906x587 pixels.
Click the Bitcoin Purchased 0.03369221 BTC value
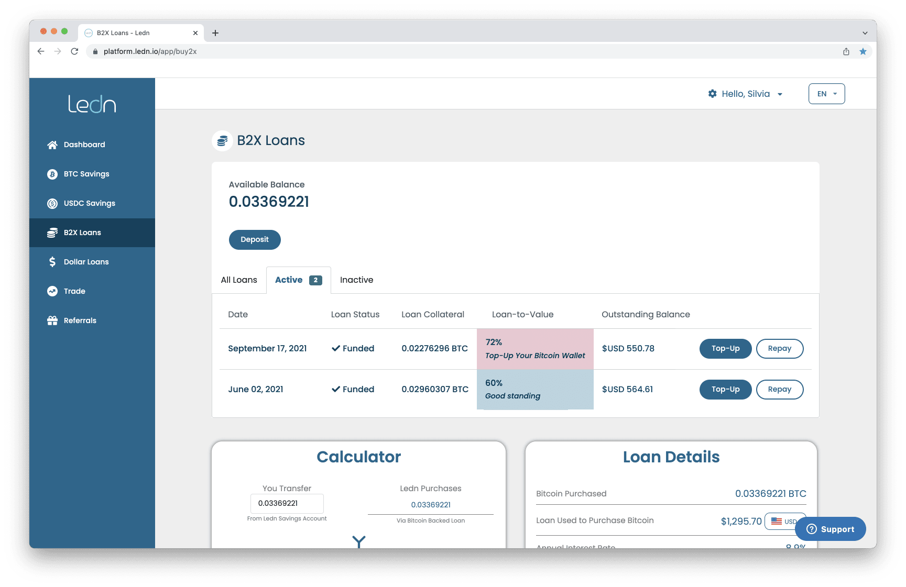tap(770, 494)
